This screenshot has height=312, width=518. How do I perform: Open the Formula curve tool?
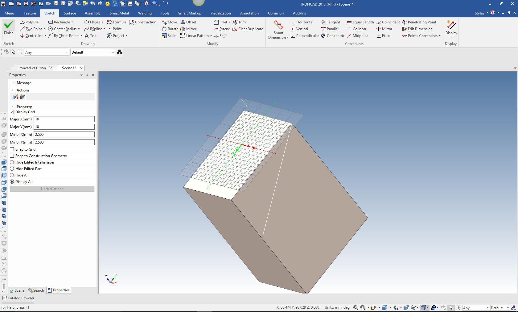(x=117, y=22)
